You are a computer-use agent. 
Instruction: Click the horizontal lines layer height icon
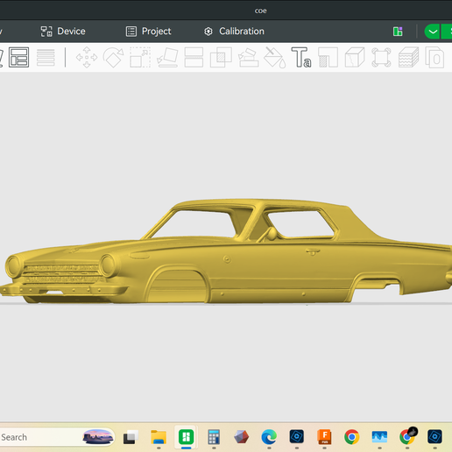click(46, 57)
